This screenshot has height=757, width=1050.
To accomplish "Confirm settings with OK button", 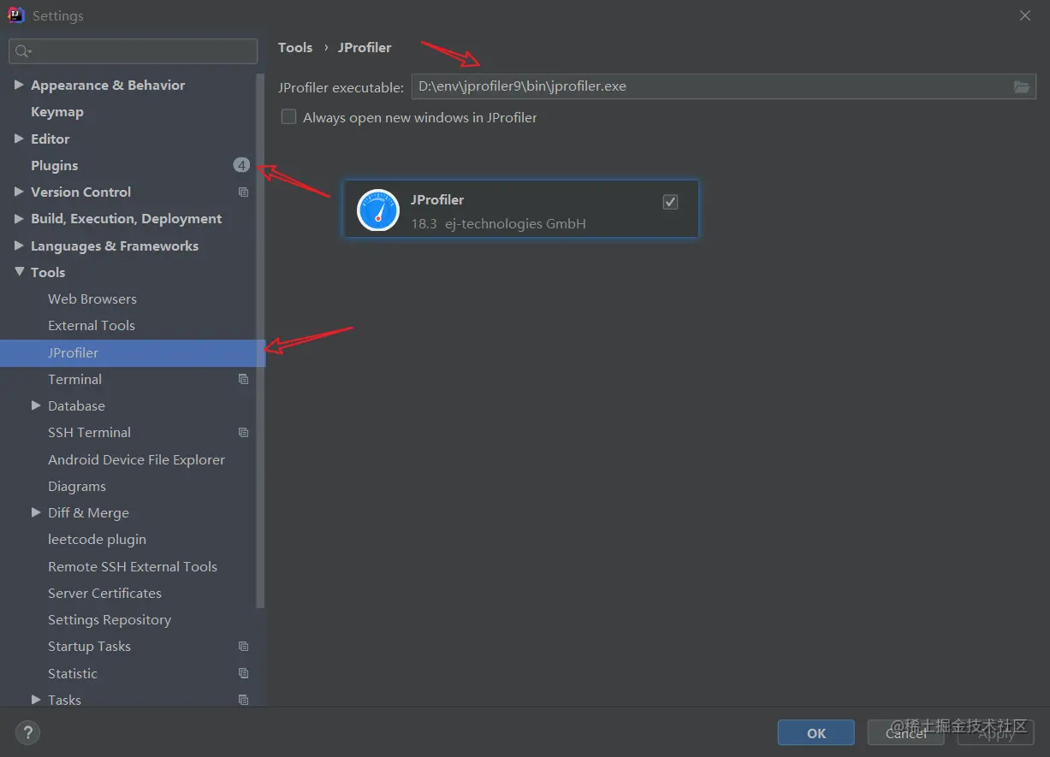I will click(816, 733).
